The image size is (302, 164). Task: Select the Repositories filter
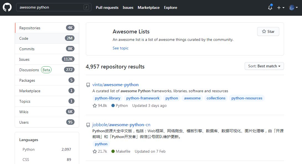coord(47,28)
